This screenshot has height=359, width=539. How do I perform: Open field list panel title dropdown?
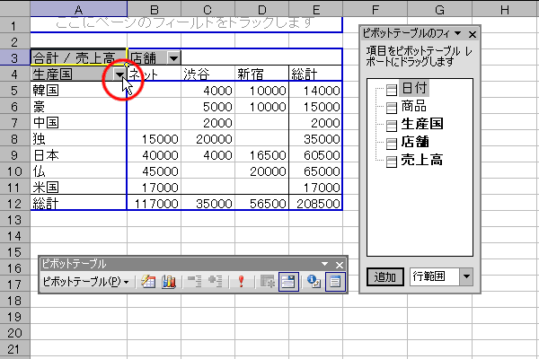coord(457,33)
